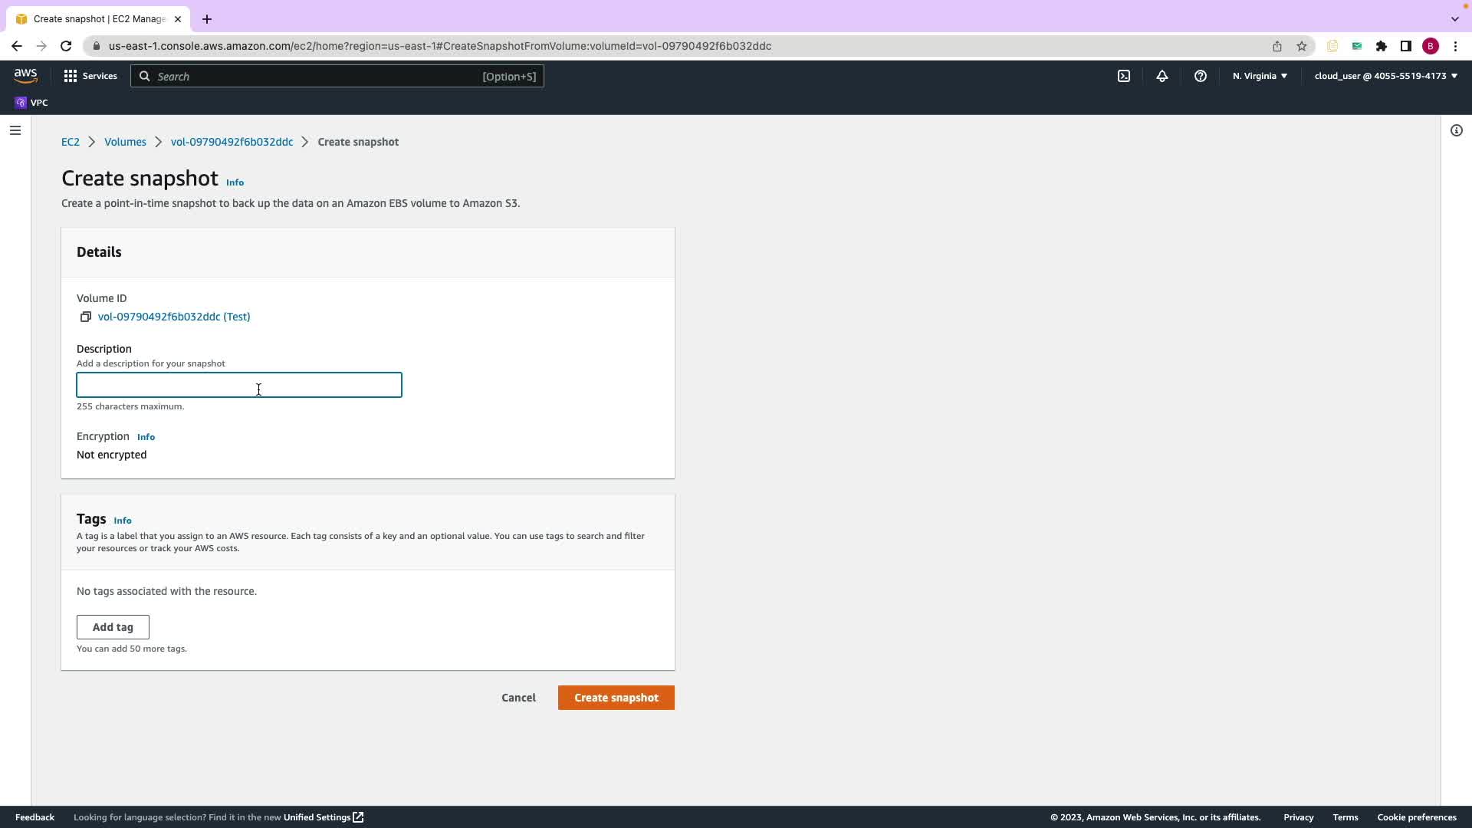Copy the volume ID with copy icon
The width and height of the screenshot is (1472, 828).
(x=86, y=317)
